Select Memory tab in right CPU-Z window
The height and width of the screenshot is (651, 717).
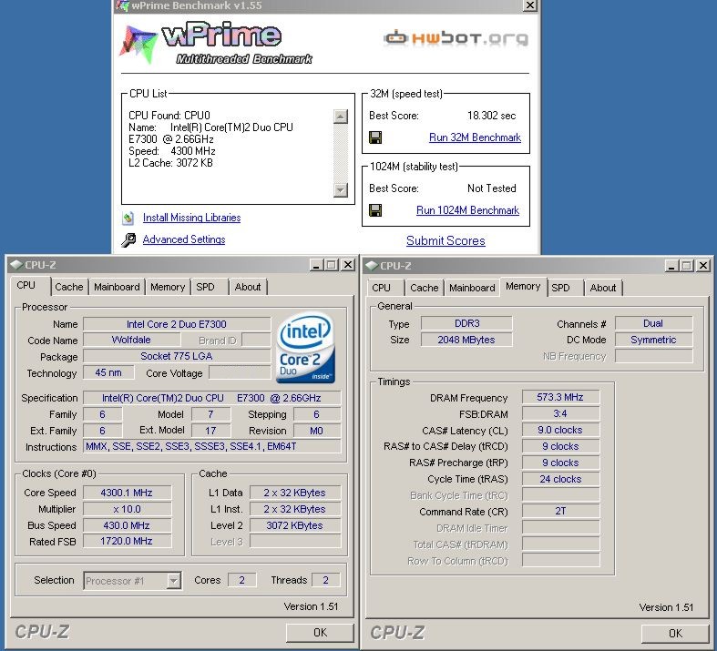(x=523, y=287)
